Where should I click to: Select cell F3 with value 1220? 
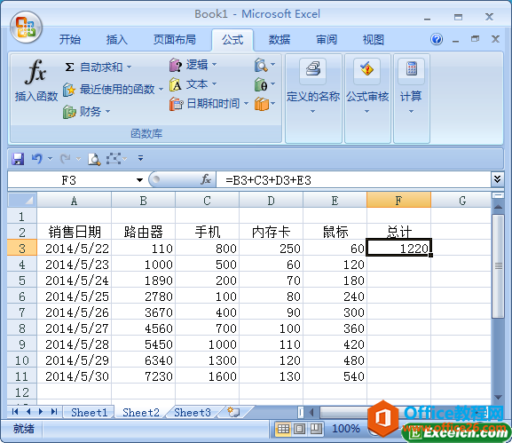coord(398,249)
